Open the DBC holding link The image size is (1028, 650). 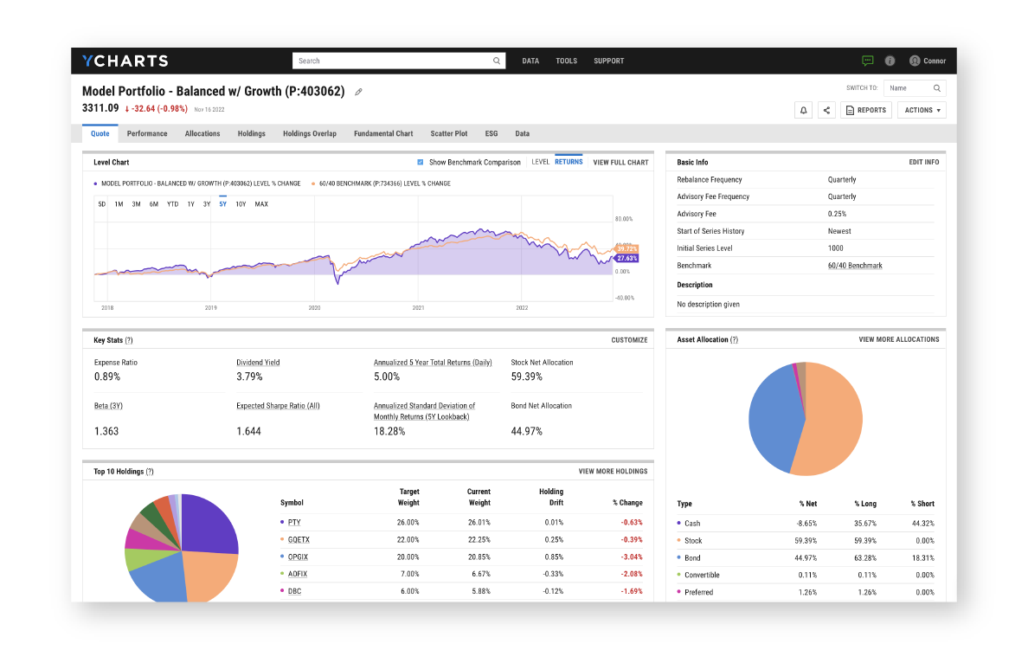click(295, 591)
